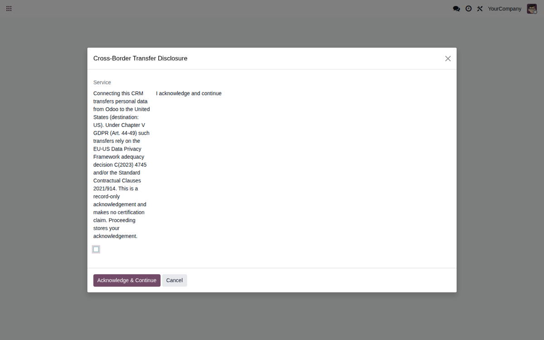Open the YourCompany company switcher
This screenshot has width=544, height=340.
505,9
